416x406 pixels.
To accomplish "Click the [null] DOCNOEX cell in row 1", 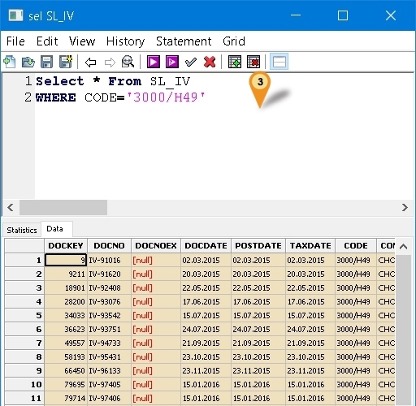I will click(156, 260).
